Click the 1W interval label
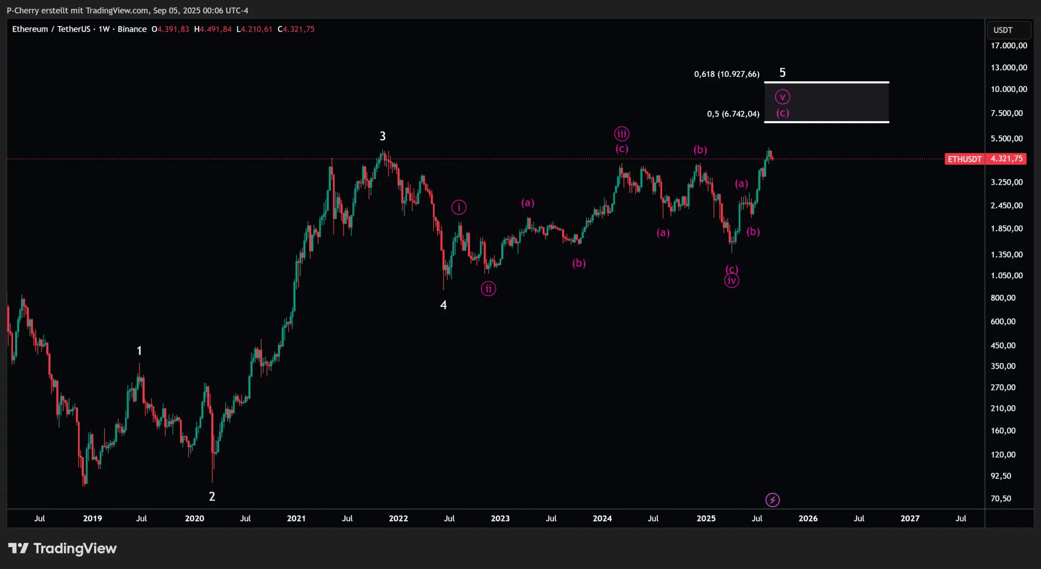 click(x=104, y=29)
